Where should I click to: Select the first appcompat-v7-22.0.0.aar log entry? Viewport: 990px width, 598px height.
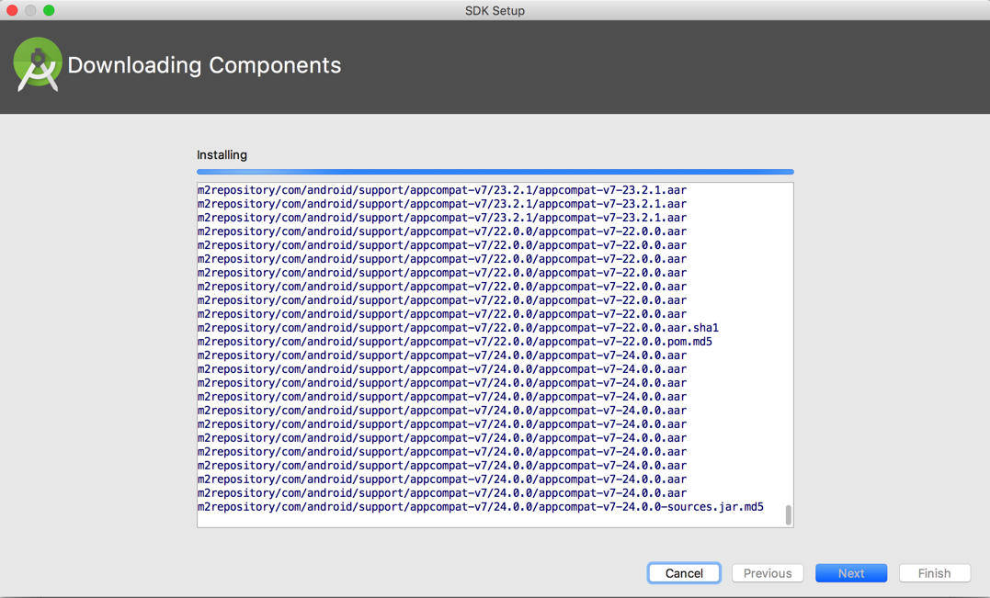pos(441,231)
